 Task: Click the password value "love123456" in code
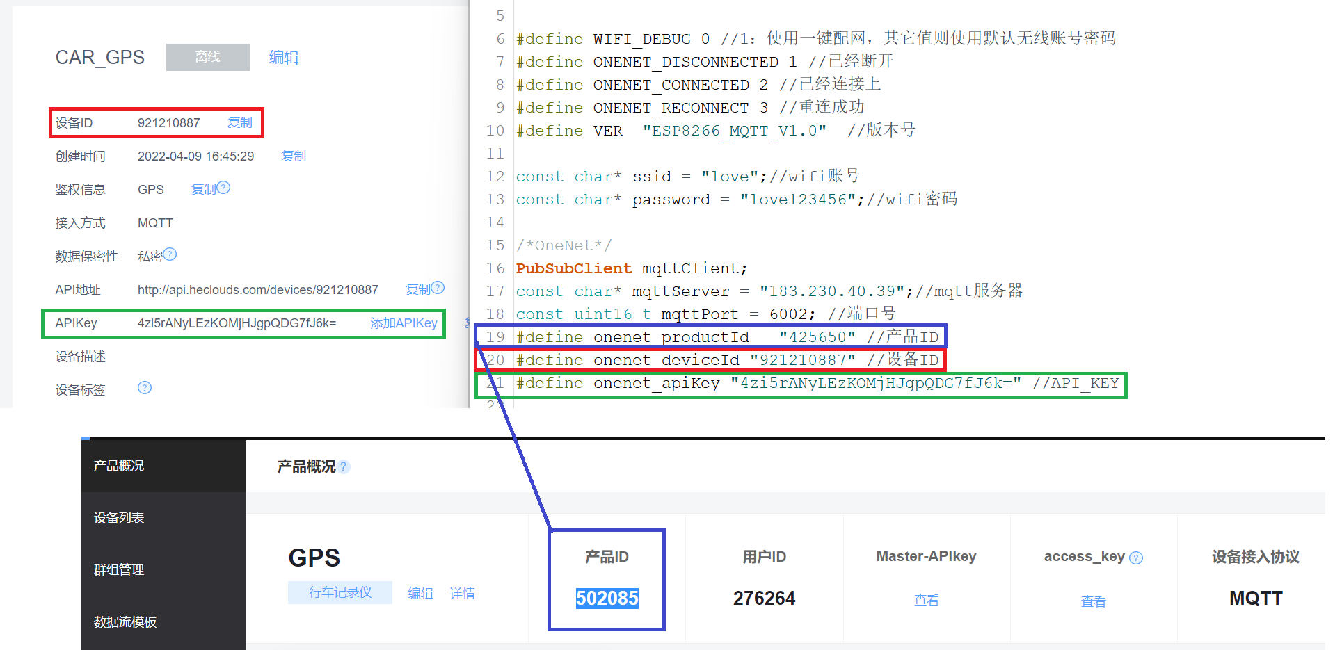coord(798,200)
